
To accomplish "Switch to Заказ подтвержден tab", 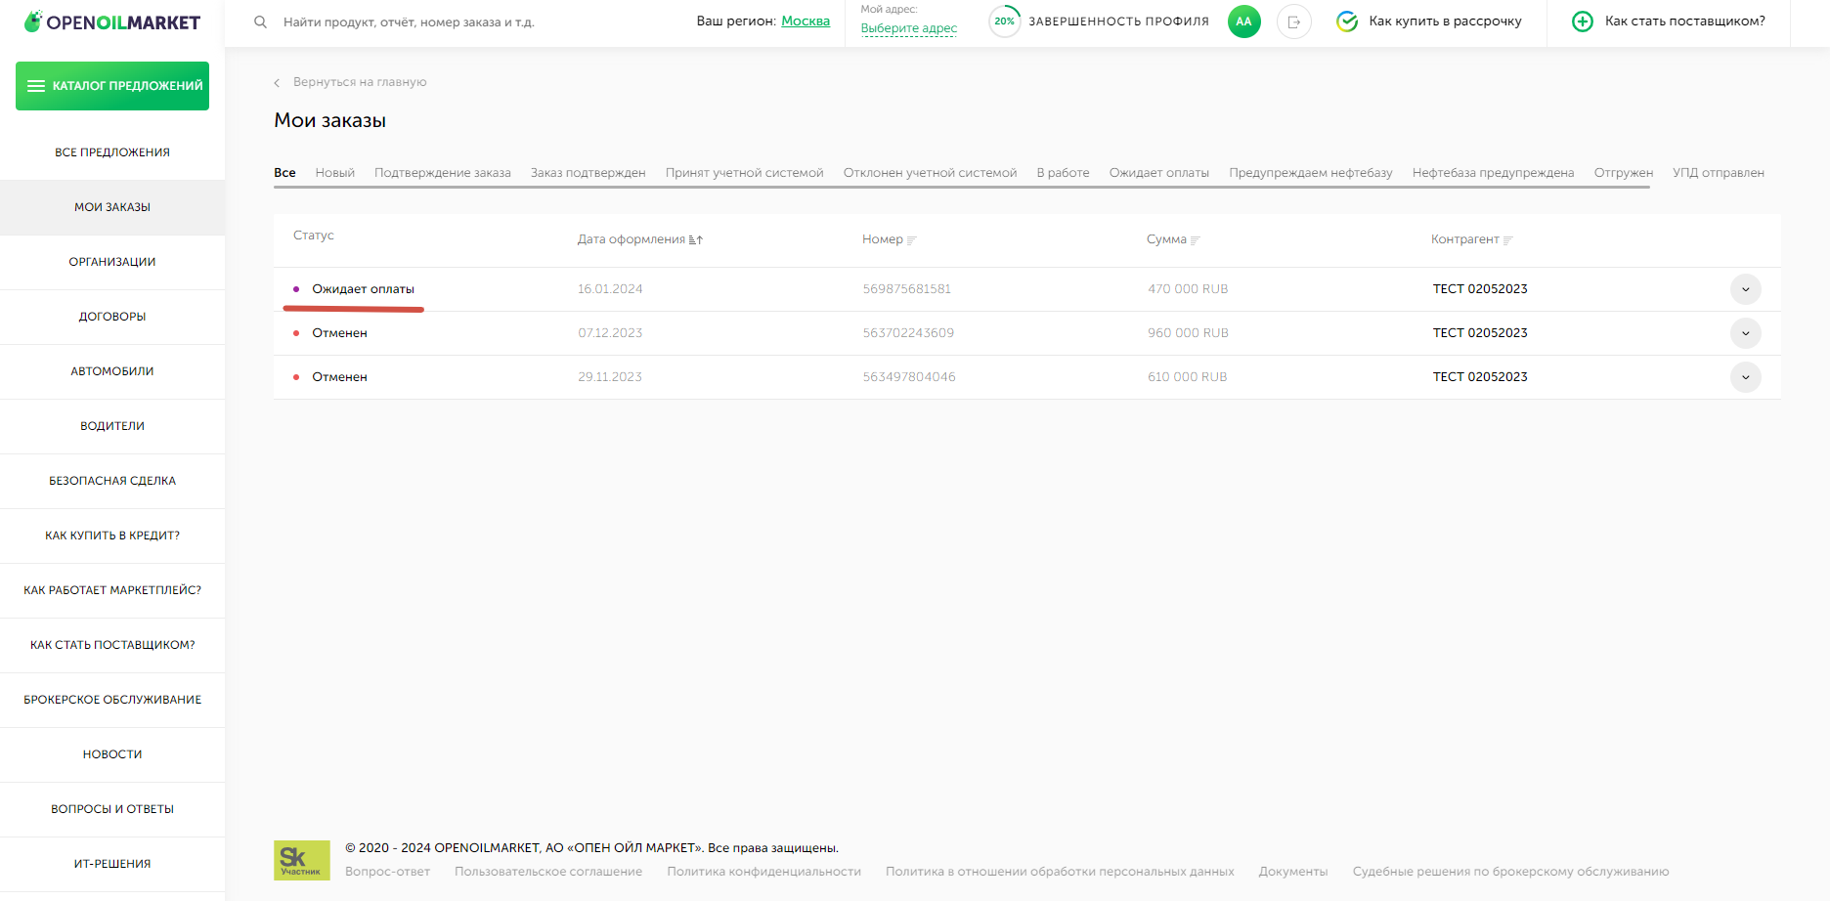I will (588, 173).
